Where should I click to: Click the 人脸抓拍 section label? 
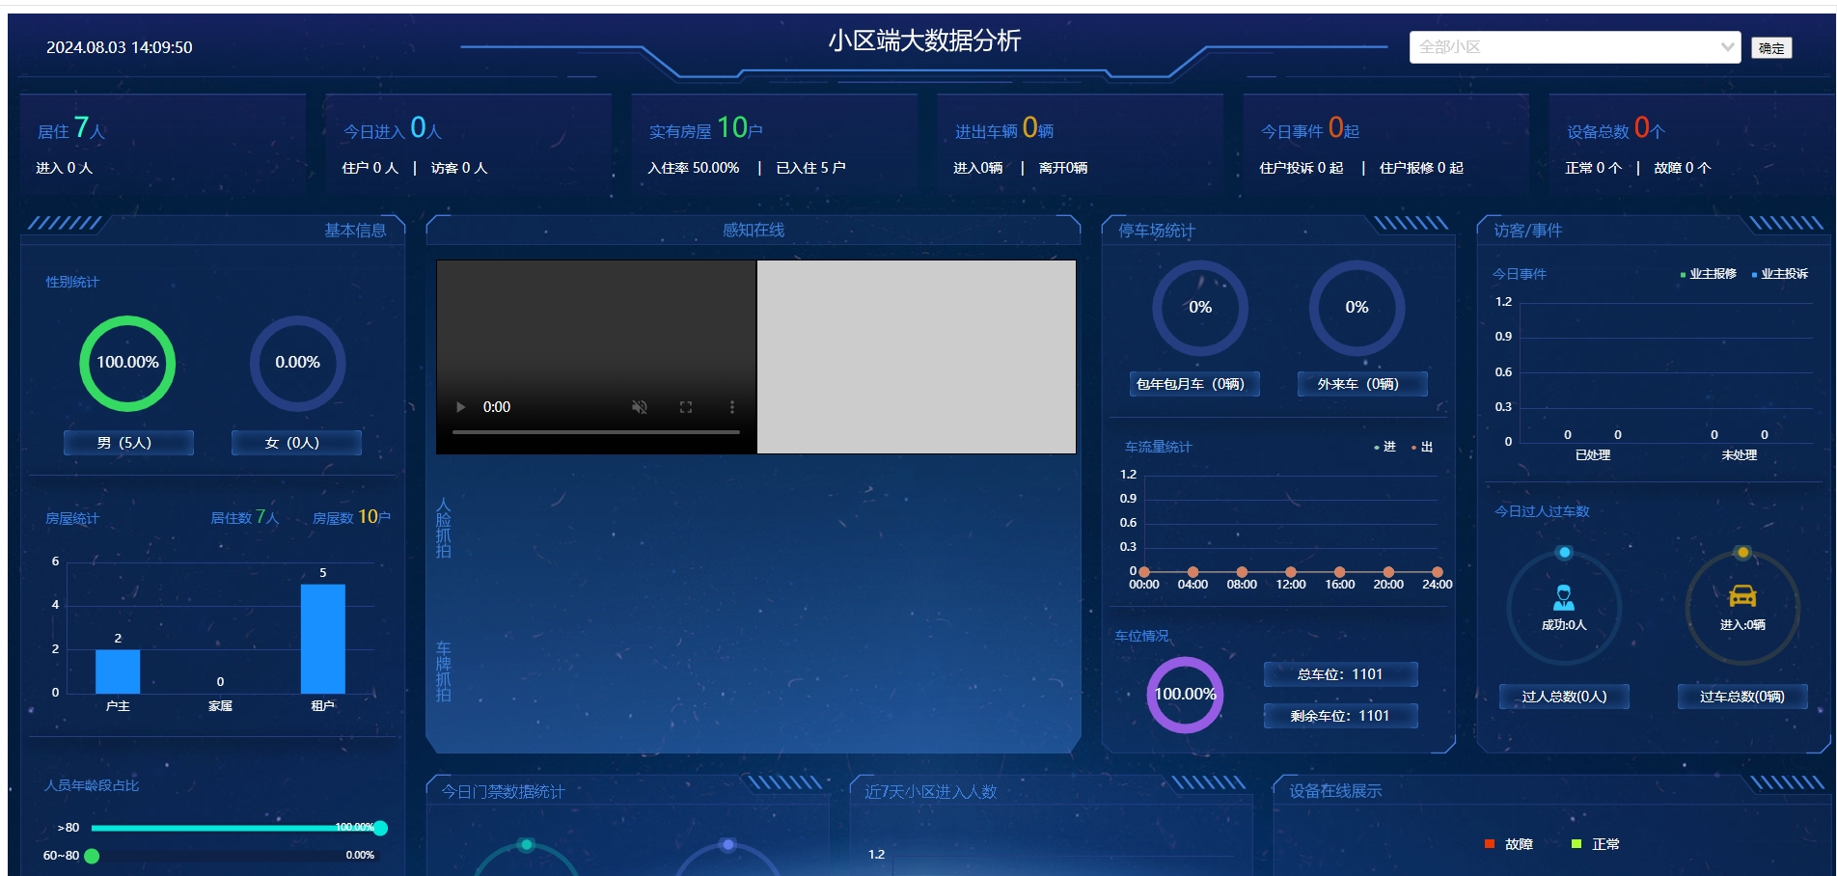pyautogui.click(x=444, y=528)
